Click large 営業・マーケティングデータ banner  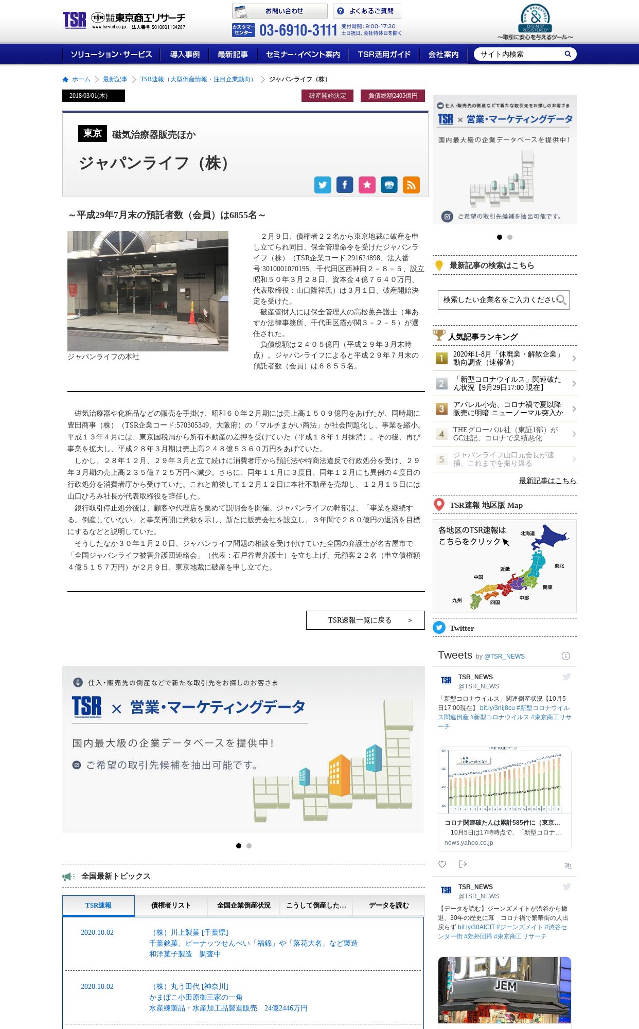(243, 749)
